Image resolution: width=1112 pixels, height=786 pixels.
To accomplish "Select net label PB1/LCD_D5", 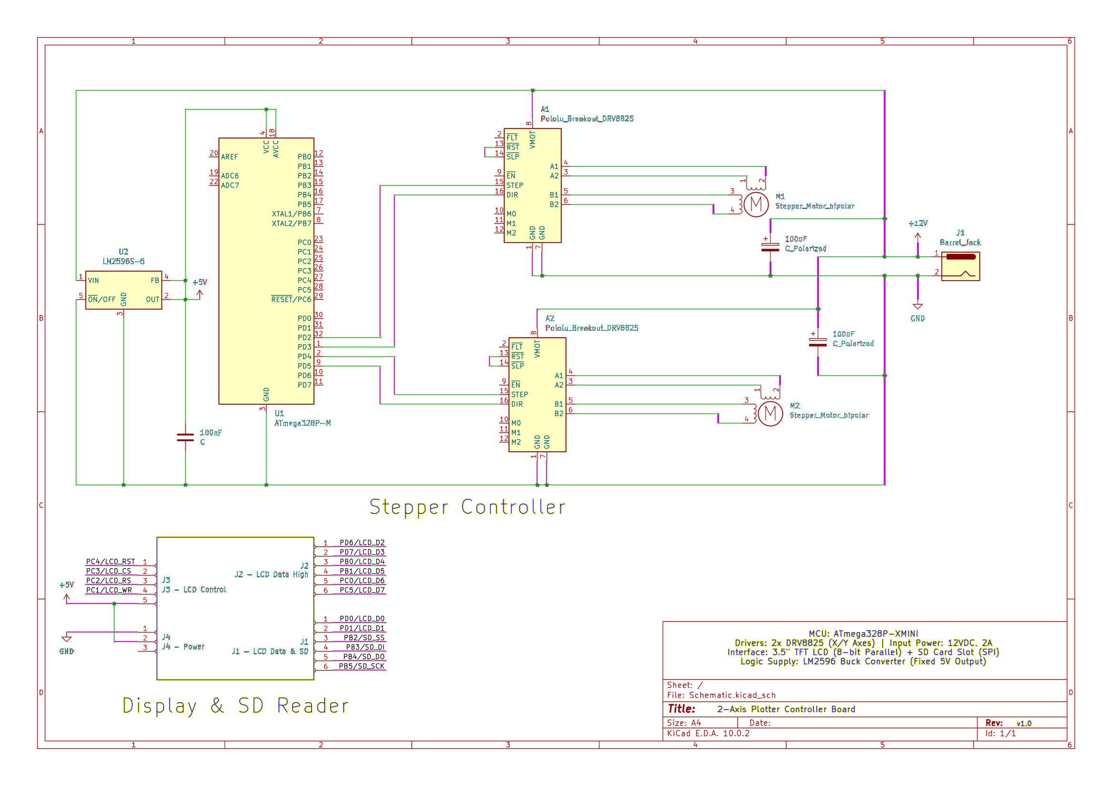I will [362, 571].
